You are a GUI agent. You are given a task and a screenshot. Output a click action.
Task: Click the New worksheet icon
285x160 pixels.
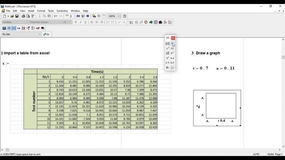pyautogui.click(x=4, y=16)
